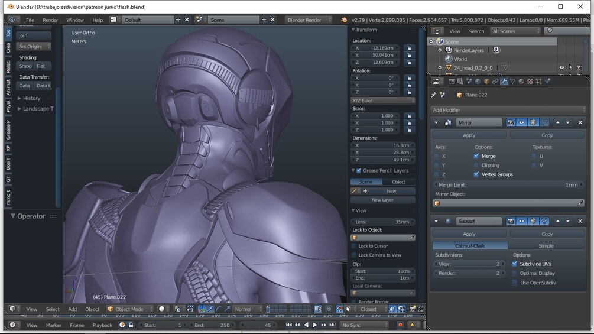Open the Object Mode dropdown

130,309
